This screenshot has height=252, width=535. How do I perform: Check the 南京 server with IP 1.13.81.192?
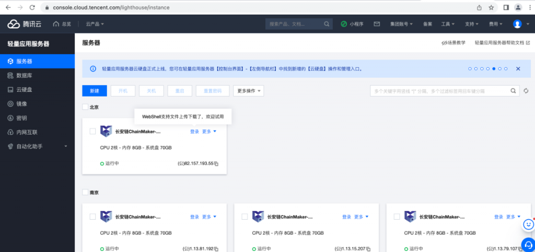[x=92, y=217]
